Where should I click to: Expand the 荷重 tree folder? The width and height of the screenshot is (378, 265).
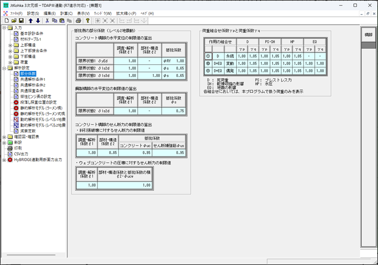(x=10, y=62)
